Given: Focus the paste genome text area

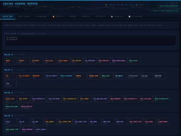Looking at the screenshot, I should [x=90, y=41].
